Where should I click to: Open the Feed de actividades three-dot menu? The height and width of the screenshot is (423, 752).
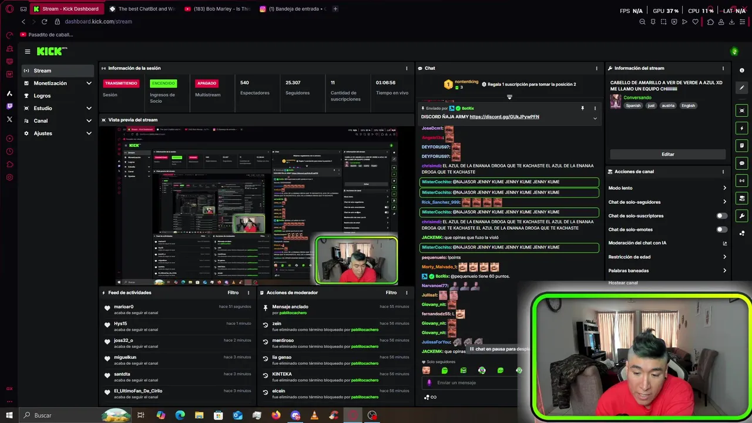point(248,293)
